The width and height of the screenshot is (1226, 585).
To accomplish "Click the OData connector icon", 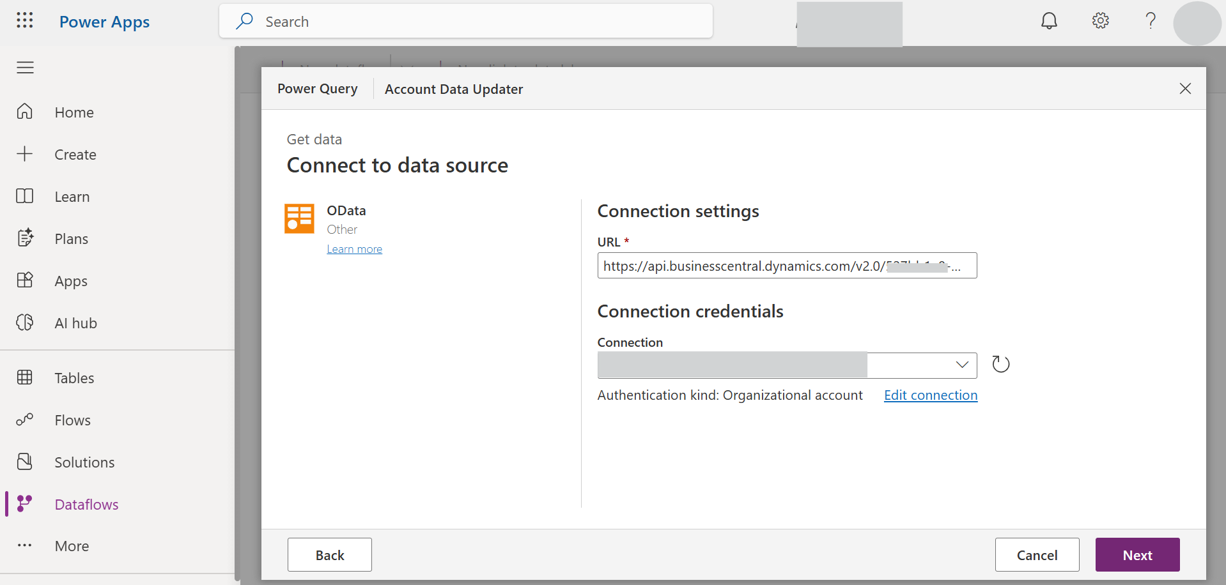I will (x=299, y=219).
